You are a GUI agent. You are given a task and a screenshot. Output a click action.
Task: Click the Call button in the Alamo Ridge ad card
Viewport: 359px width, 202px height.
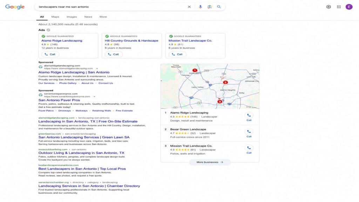[50, 54]
